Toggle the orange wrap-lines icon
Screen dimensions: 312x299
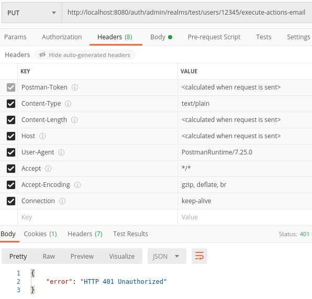199,256
